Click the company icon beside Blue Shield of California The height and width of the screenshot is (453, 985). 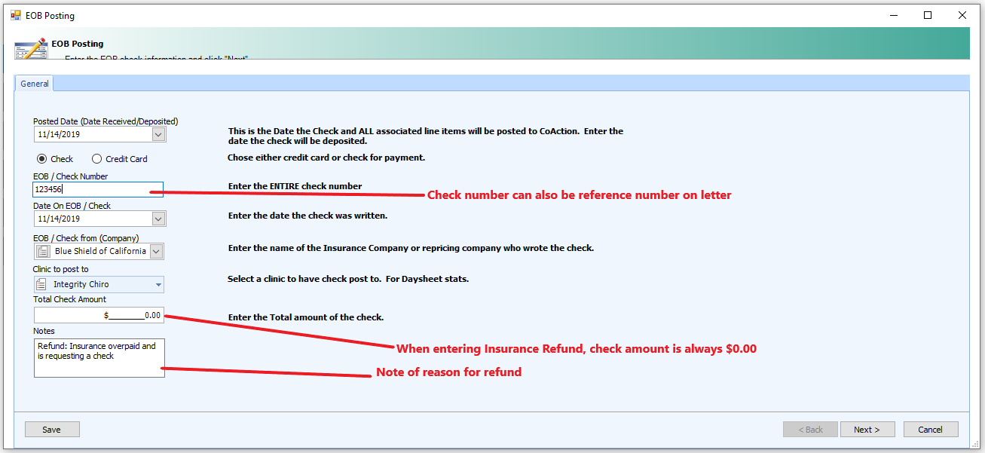click(44, 251)
